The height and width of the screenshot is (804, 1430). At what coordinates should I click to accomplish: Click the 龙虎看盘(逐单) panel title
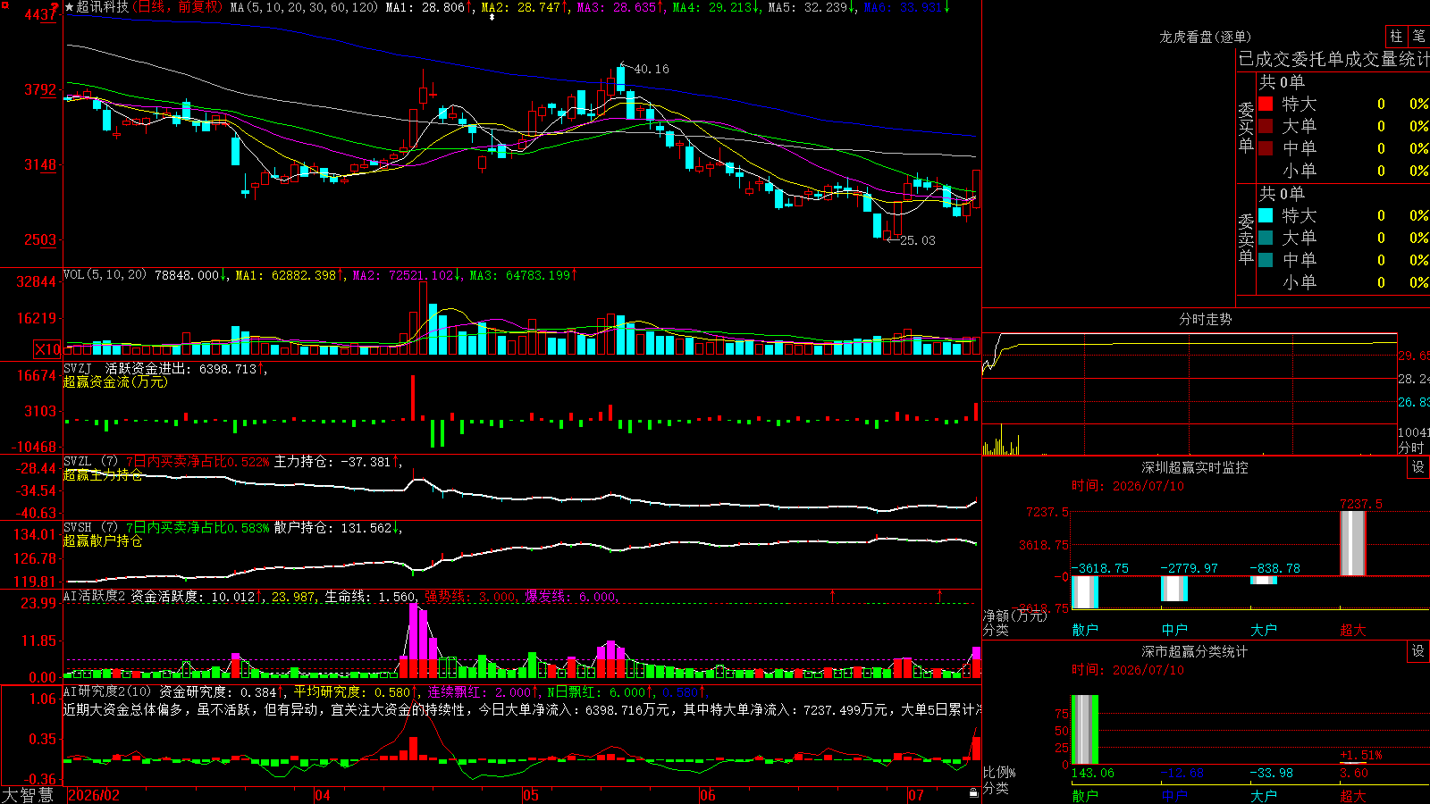point(1205,37)
